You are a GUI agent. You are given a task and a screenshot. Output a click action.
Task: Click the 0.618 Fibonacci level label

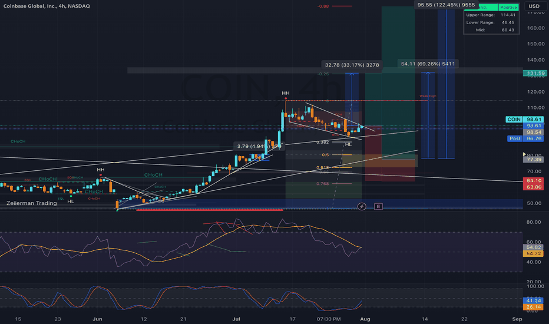(322, 167)
